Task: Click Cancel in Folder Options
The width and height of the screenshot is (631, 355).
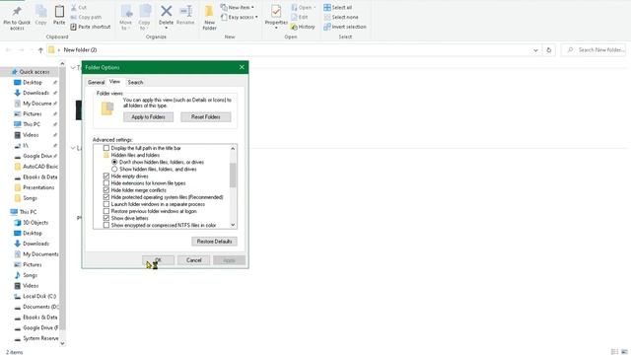Action: [x=193, y=260]
